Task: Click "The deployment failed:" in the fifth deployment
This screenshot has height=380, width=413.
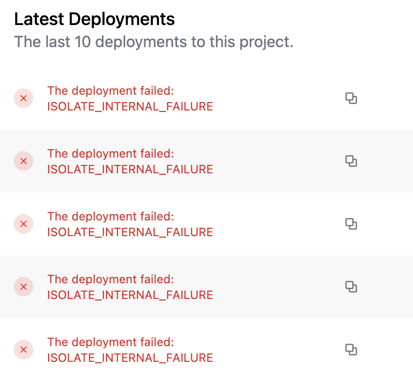Action: tap(110, 342)
